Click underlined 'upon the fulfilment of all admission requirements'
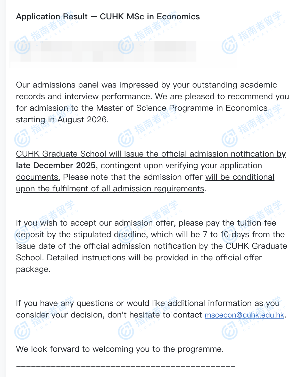This screenshot has height=377, width=298. (x=110, y=189)
